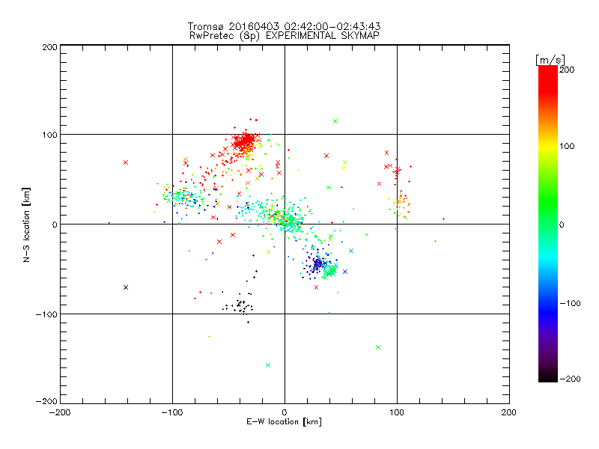This screenshot has width=599, height=449.
Task: Click the x-axis tick label '100'
Action: click(397, 413)
